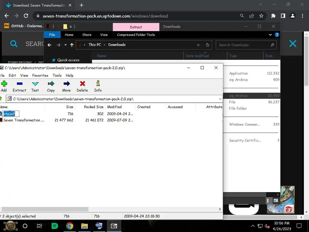The width and height of the screenshot is (309, 232).
Task: Open the Favorites menu in 7-Zip
Action: pos(40,75)
